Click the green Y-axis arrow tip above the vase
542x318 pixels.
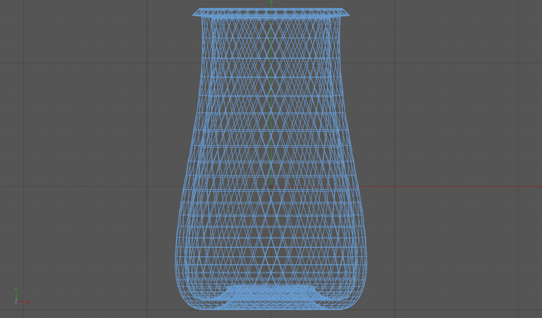271,3
